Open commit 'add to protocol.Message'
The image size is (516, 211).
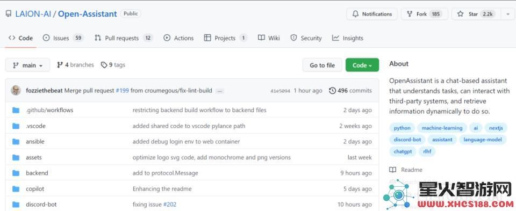pos(165,173)
